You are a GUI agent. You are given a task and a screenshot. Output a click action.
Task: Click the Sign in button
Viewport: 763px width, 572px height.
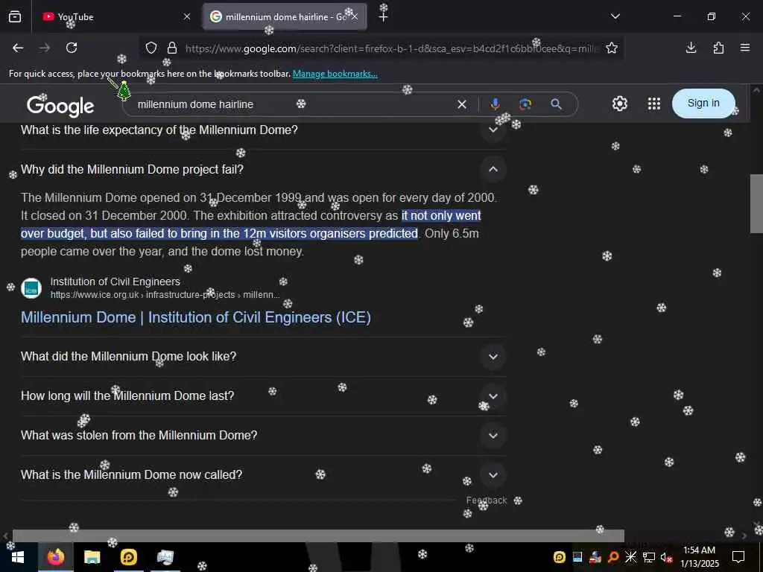coord(703,103)
